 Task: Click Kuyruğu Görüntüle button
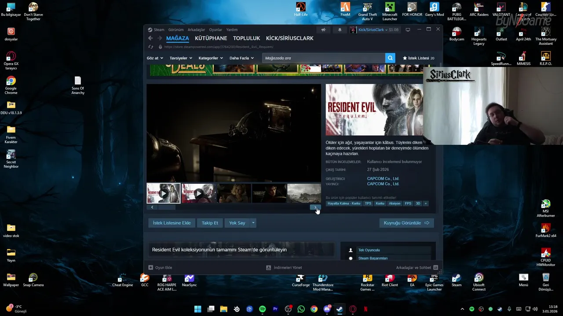[406, 223]
